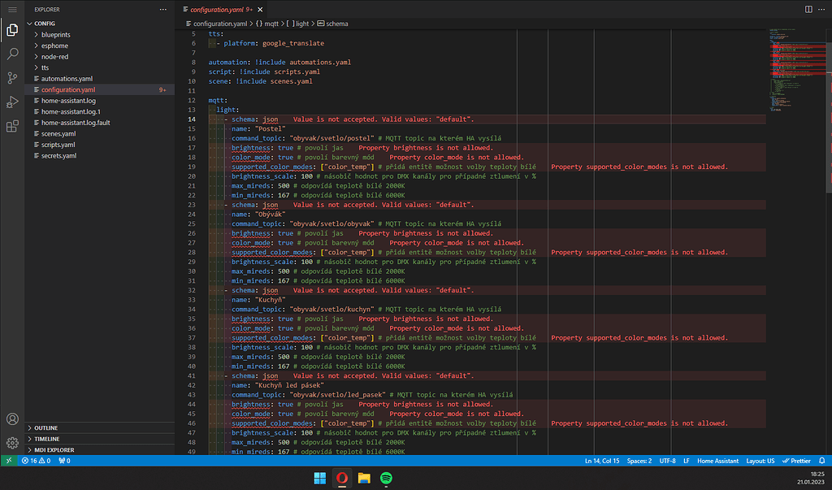This screenshot has width=832, height=490.
Task: Change encoding via UTF-8
Action: point(667,461)
